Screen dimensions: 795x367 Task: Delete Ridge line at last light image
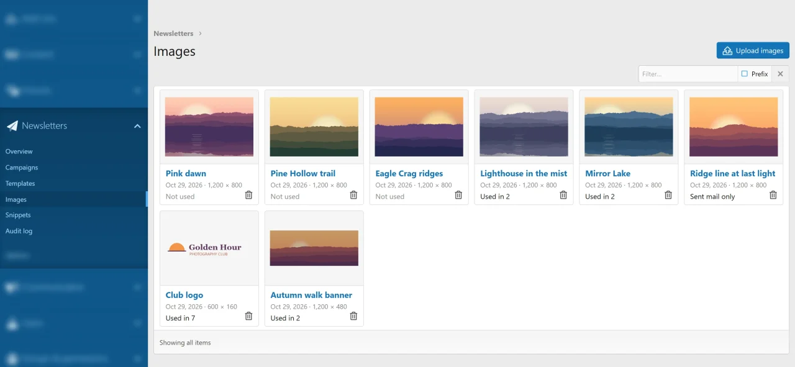click(773, 195)
